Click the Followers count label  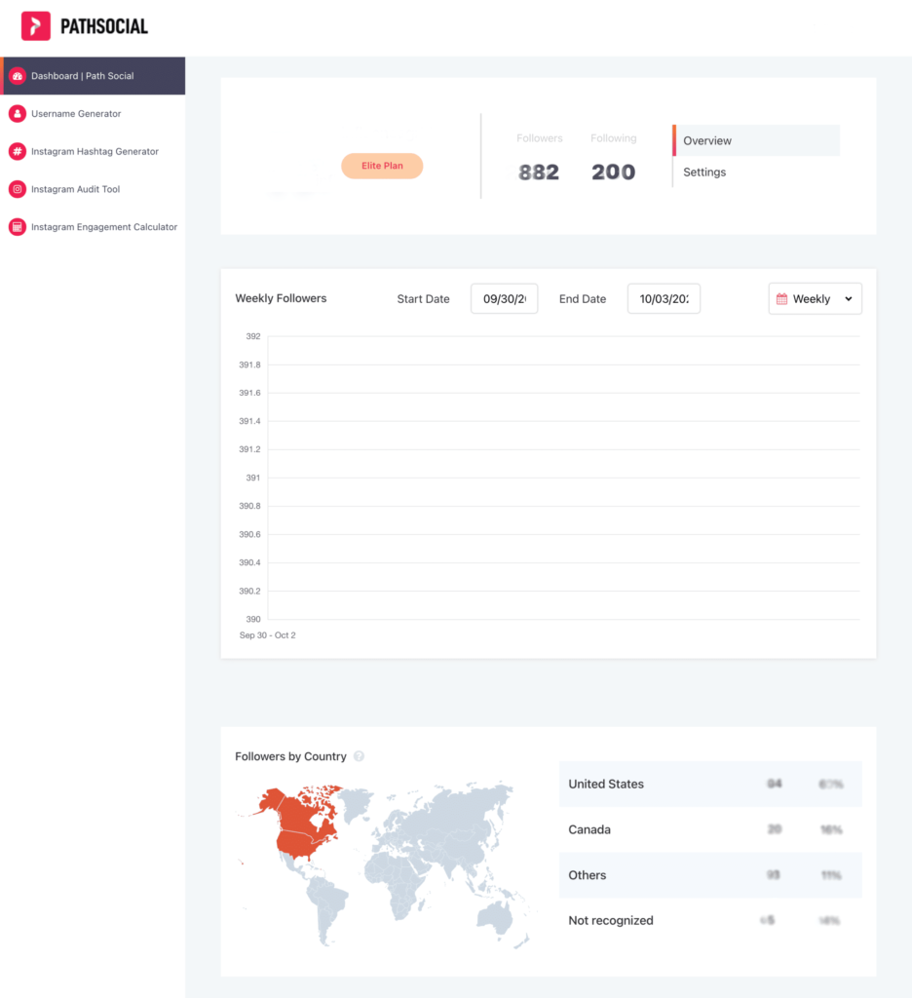(540, 137)
